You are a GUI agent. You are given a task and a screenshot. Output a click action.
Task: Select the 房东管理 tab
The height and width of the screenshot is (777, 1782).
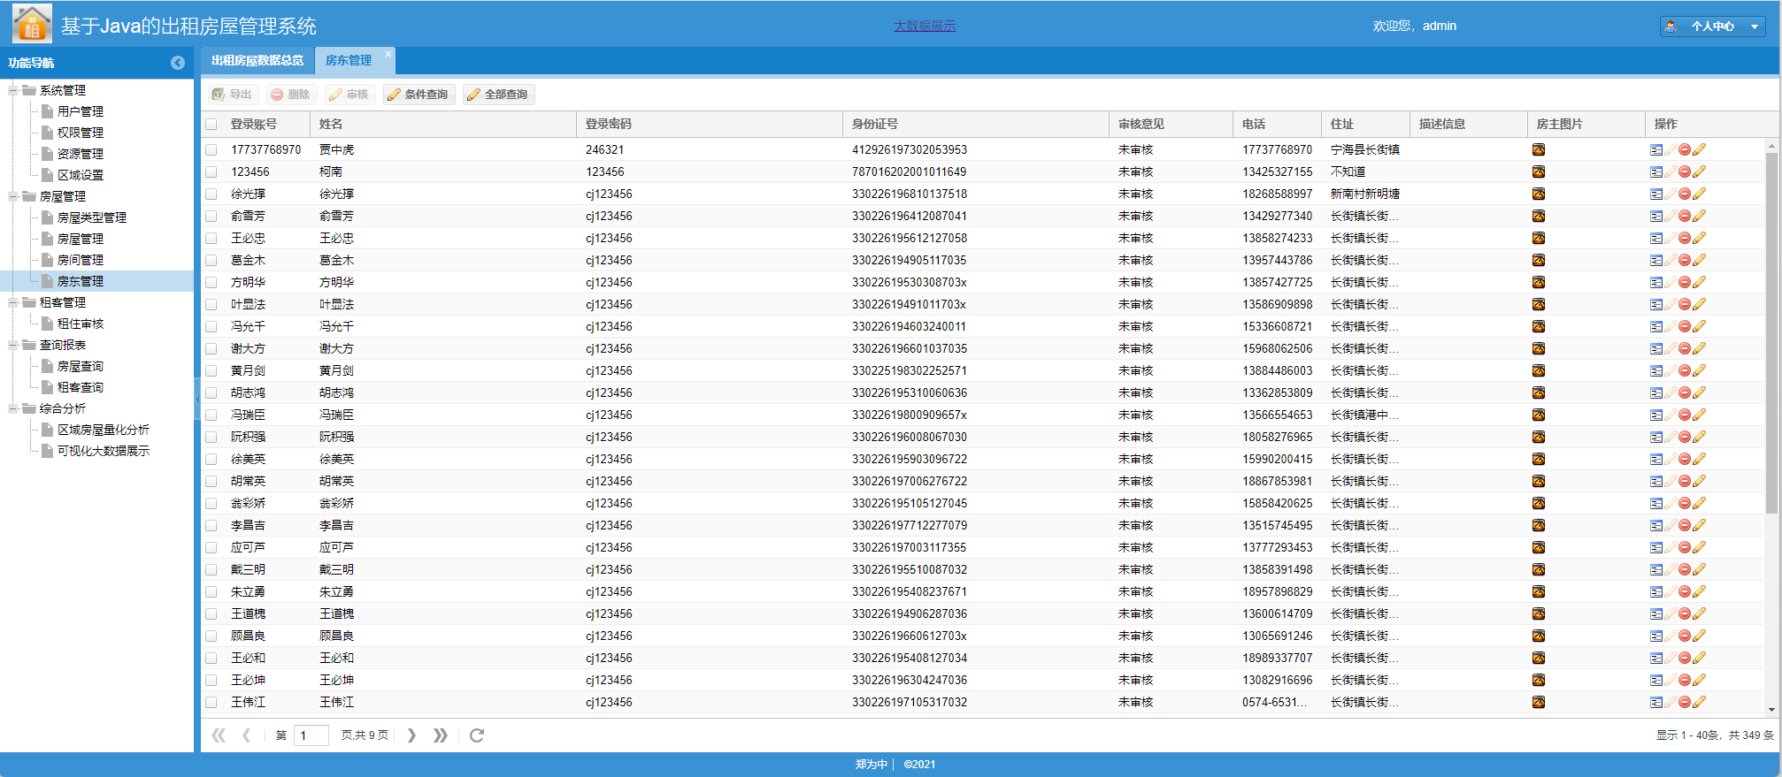pos(349,60)
